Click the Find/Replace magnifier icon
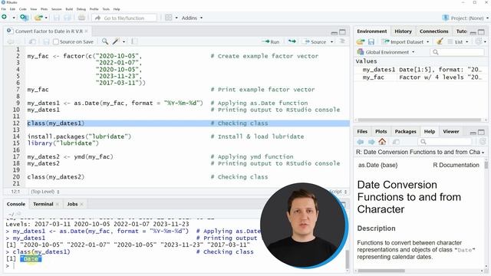Image resolution: width=491 pixels, height=276 pixels. (x=105, y=41)
